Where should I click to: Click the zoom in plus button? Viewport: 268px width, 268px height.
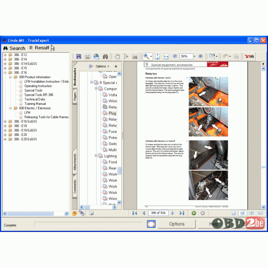tap(201, 56)
